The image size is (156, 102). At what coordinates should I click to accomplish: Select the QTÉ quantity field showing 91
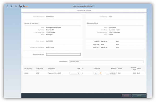click(x=75, y=73)
